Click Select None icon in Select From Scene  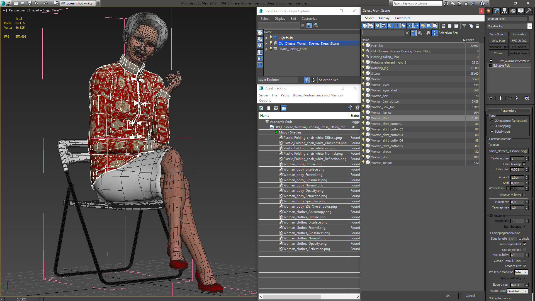click(450, 26)
